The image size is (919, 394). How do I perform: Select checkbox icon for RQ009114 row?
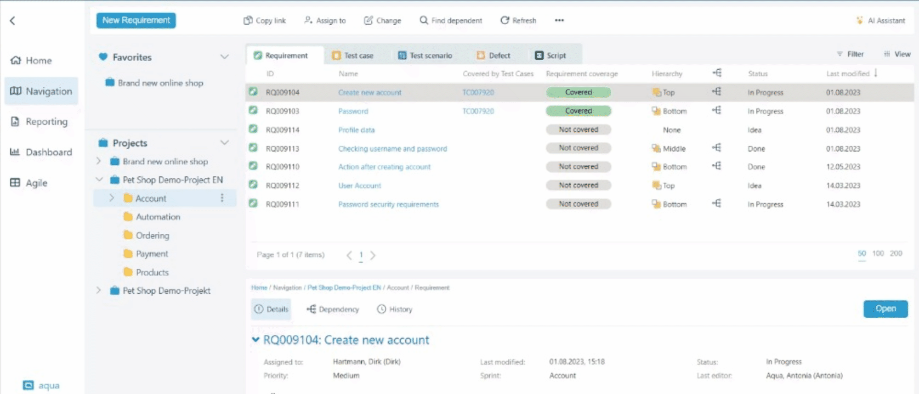click(x=253, y=129)
